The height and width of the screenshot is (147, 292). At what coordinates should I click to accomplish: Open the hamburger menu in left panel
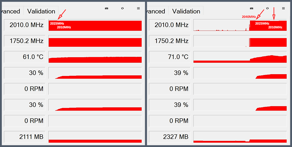pos(138,8)
